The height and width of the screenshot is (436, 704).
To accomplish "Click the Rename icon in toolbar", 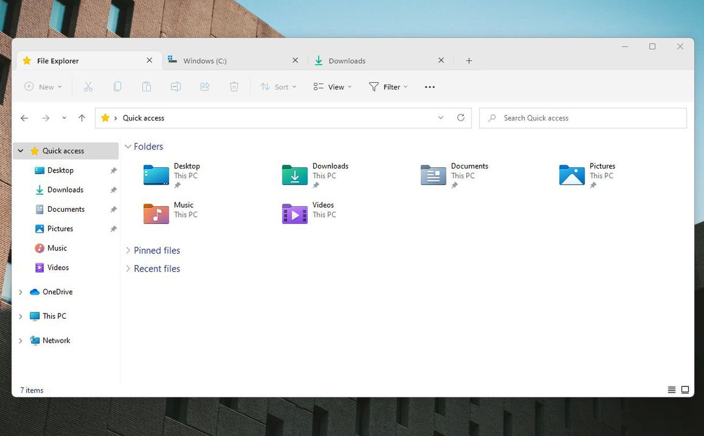I will click(176, 87).
